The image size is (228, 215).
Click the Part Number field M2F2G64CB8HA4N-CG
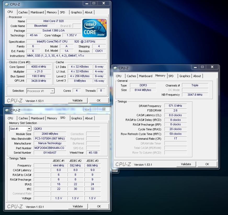point(50,148)
